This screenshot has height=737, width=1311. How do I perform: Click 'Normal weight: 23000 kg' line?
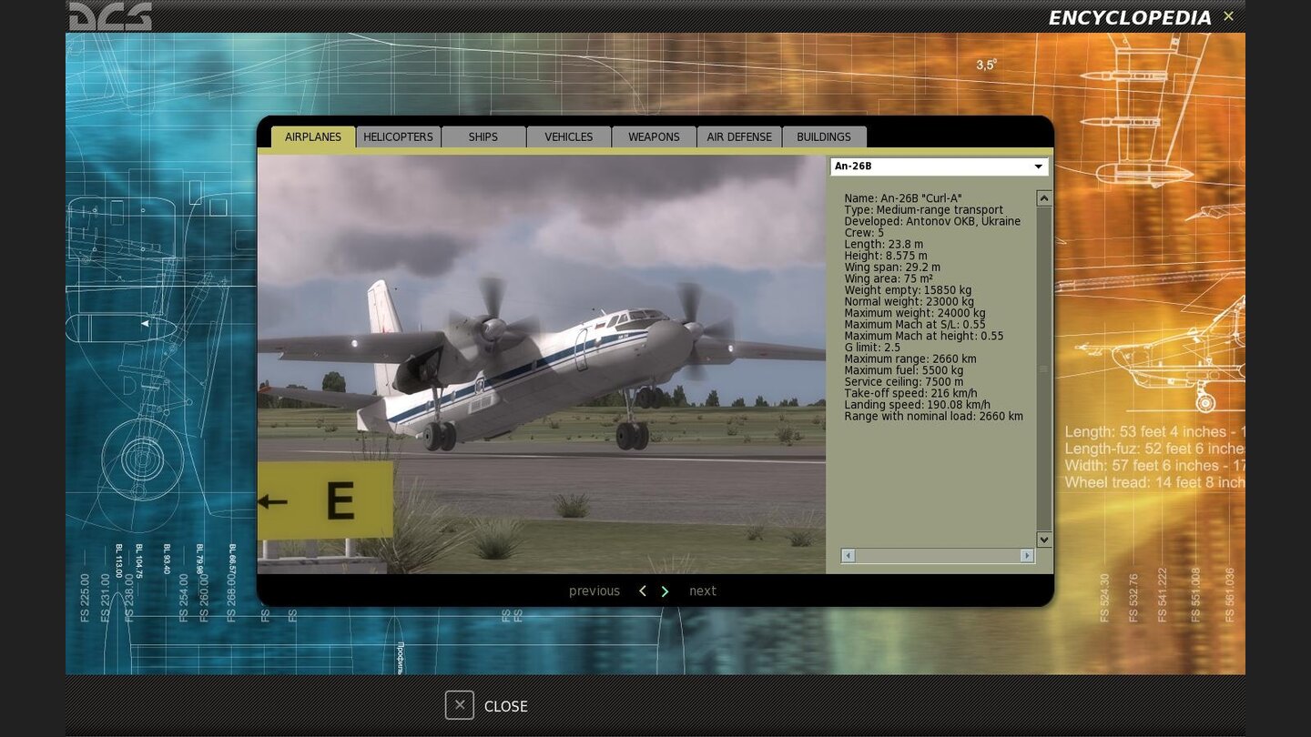click(909, 302)
